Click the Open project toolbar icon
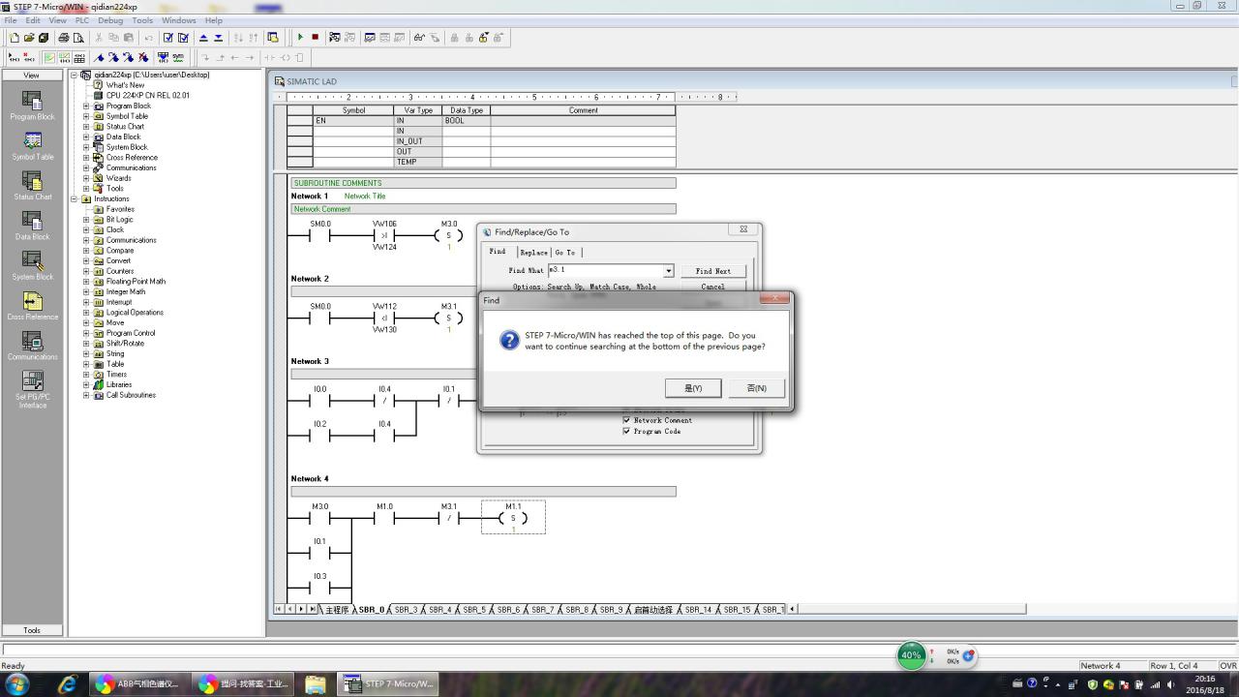Viewport: 1239px width, 697px height. 29,38
